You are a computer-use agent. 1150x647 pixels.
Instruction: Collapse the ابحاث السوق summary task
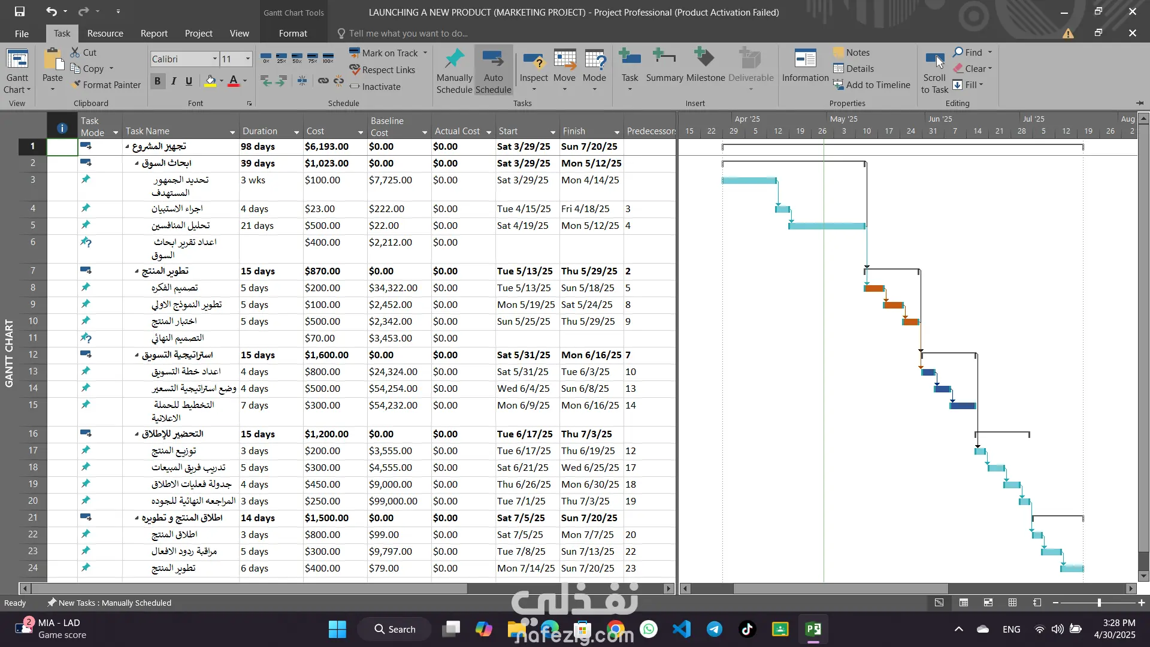137,164
